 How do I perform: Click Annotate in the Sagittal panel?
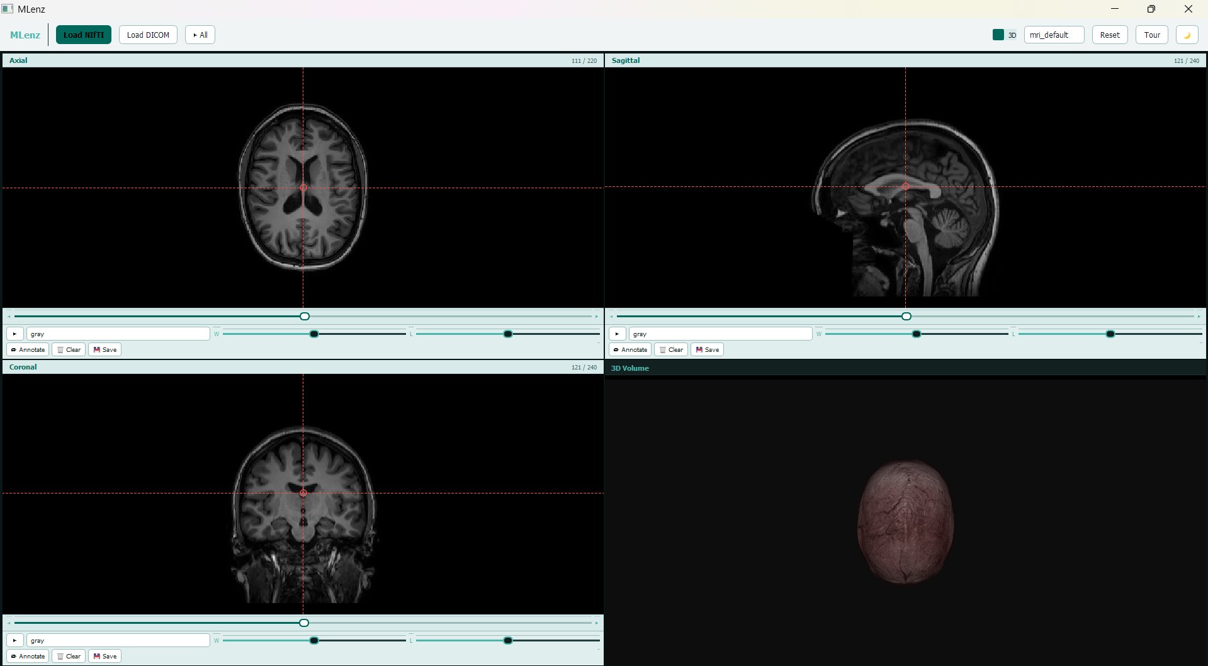(630, 349)
